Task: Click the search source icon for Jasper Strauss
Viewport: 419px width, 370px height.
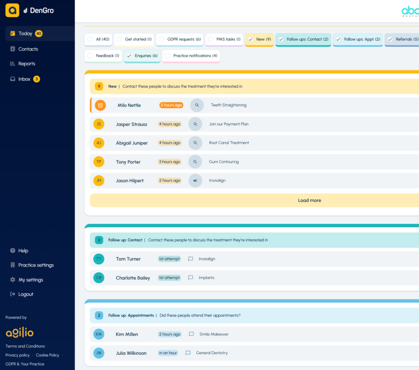Action: (195, 124)
